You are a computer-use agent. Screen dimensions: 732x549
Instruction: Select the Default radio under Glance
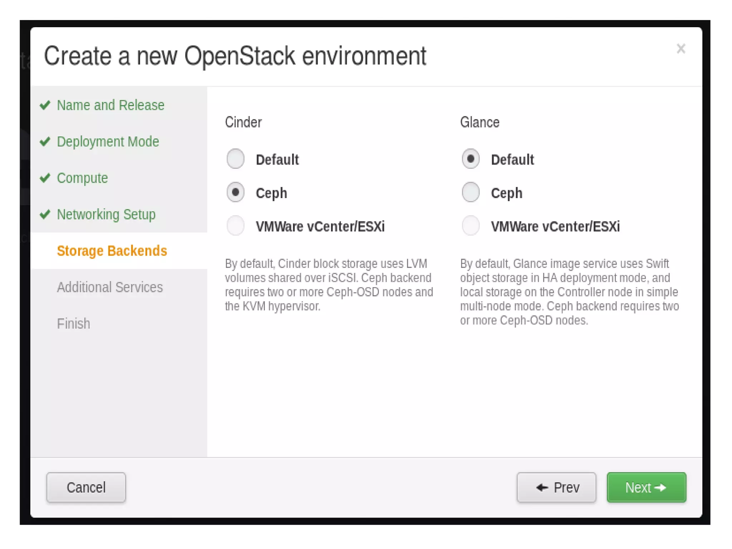click(470, 159)
